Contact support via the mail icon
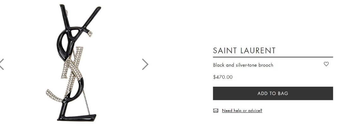 (216, 110)
